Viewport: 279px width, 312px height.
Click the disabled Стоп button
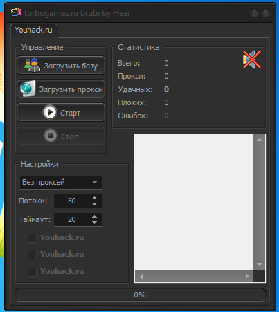pyautogui.click(x=61, y=136)
